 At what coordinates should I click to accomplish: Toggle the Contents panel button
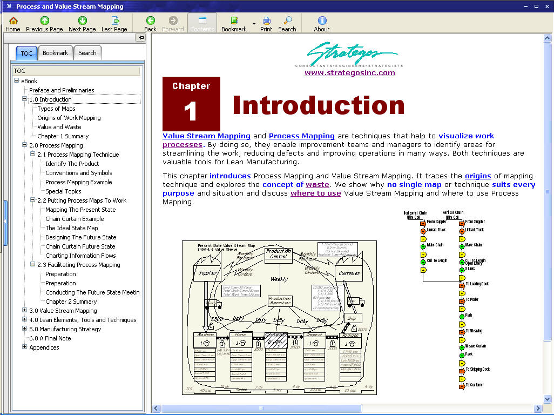click(202, 24)
